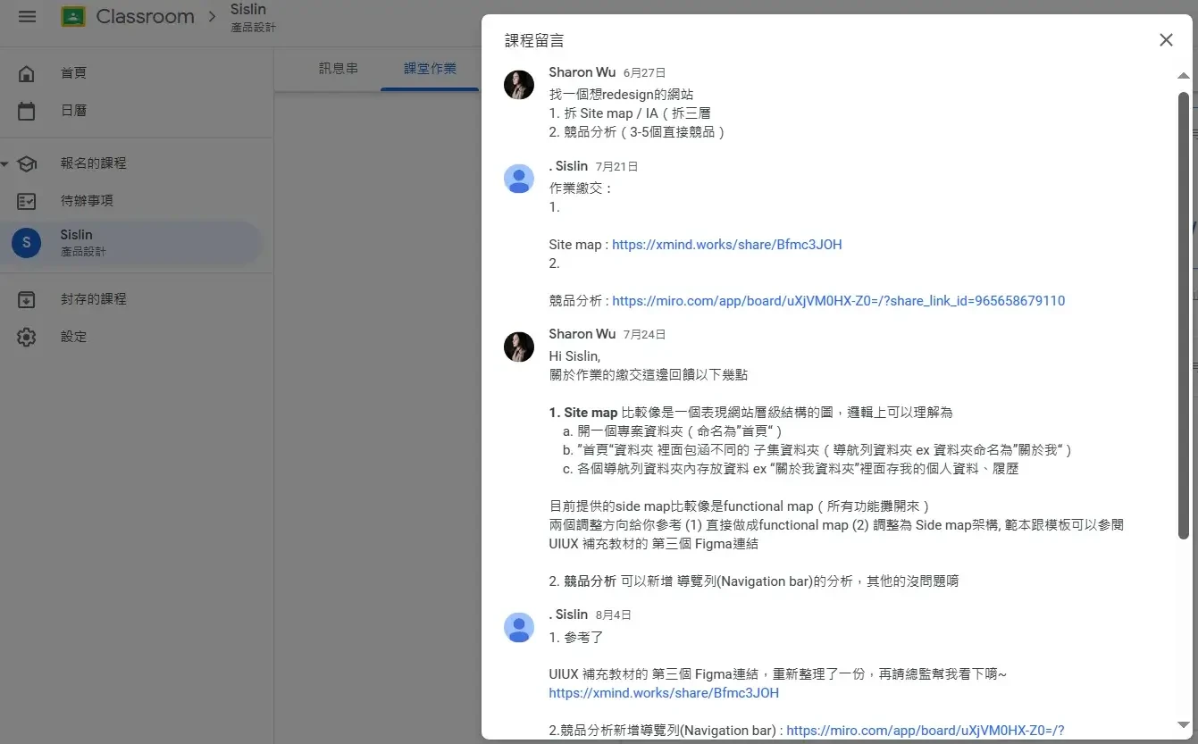Collapse the 報名的課程 section arrow
This screenshot has width=1198, height=744.
click(4, 163)
